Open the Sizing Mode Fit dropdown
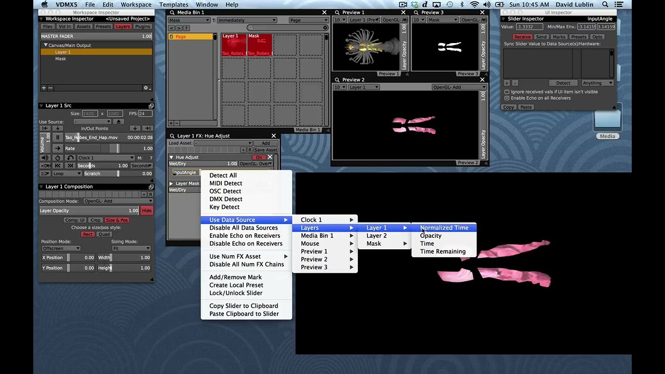This screenshot has width=665, height=374. pos(131,248)
